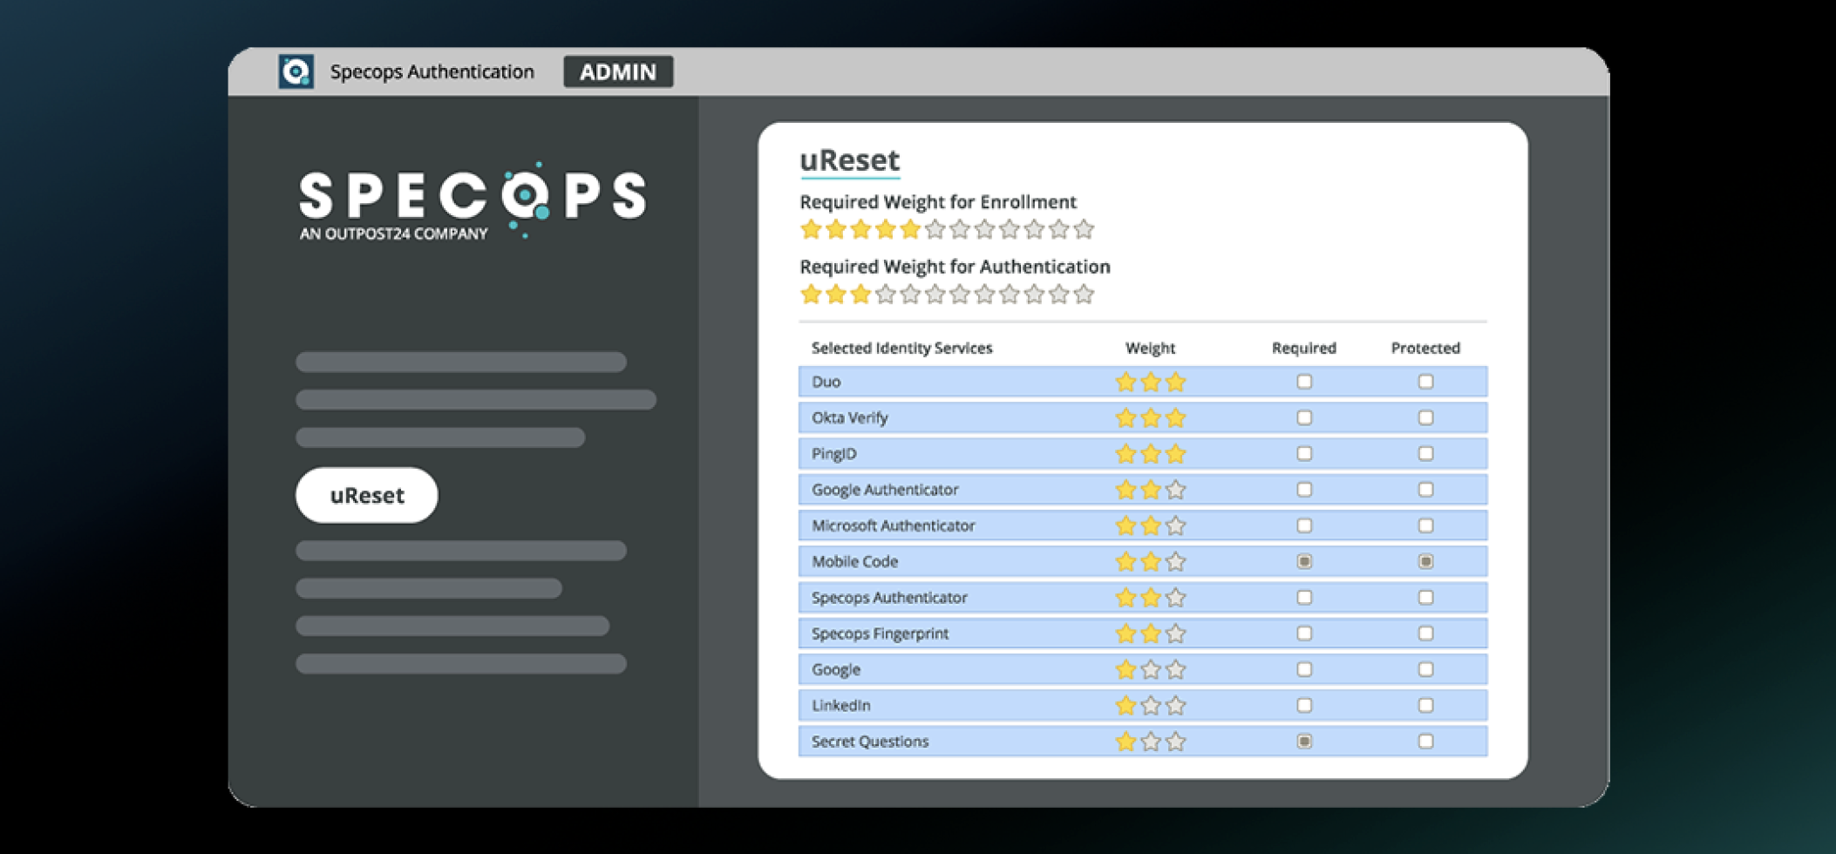The height and width of the screenshot is (854, 1836).
Task: Click Okta Verify's first weight star
Action: click(x=1125, y=417)
